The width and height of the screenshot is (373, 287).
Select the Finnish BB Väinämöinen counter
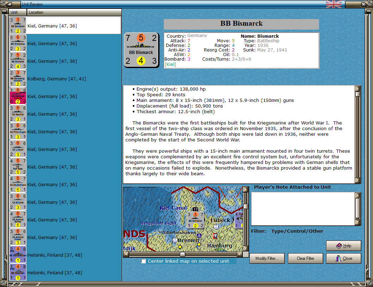pyautogui.click(x=18, y=255)
